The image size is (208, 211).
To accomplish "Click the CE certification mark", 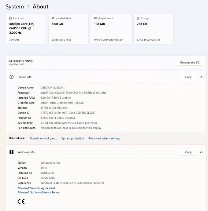I will (x=21, y=201).
